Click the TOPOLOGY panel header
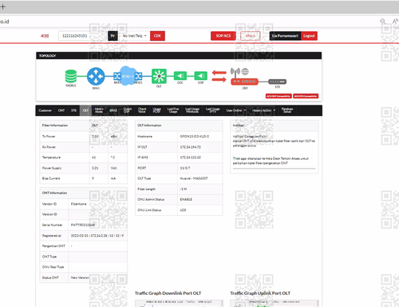Image resolution: width=399 pixels, height=307 pixels. point(179,56)
